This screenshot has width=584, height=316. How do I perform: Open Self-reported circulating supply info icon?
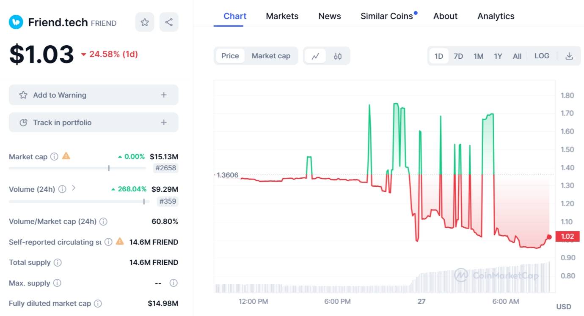point(108,242)
